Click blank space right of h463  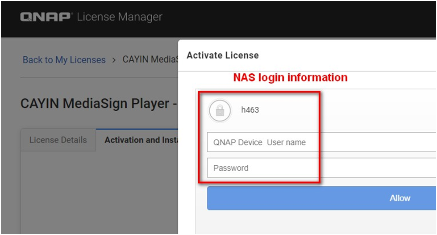point(348,110)
